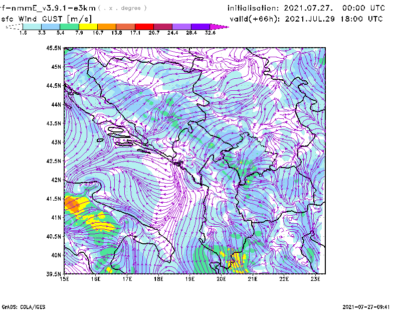Click the grey "( . x . degree )" text

point(122,8)
